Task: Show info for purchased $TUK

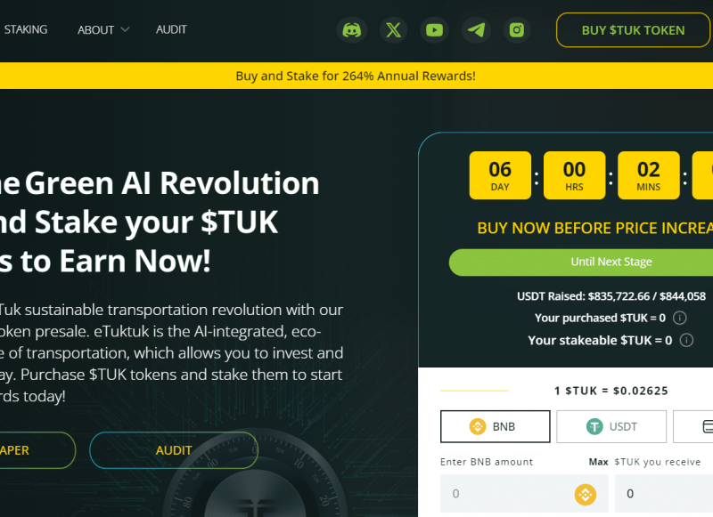Action: pos(679,318)
